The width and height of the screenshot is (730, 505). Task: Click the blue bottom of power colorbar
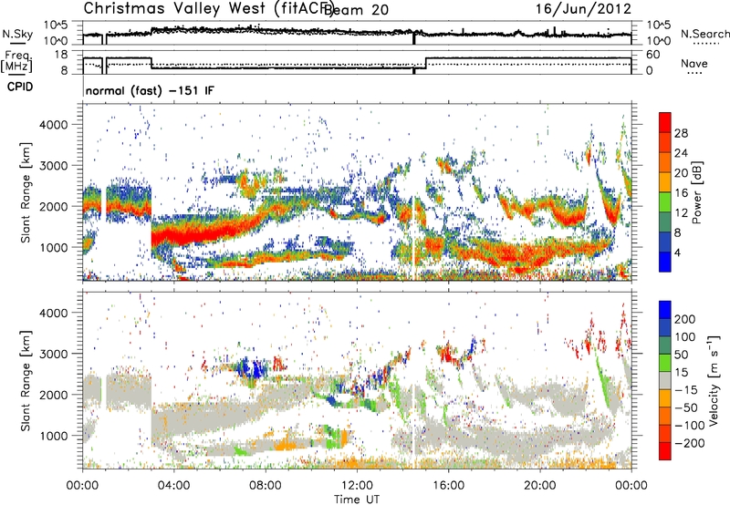coord(665,262)
